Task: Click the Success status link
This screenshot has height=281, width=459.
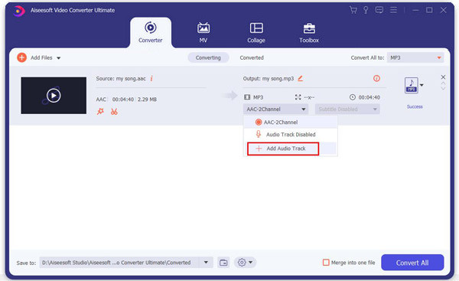Action: point(415,106)
